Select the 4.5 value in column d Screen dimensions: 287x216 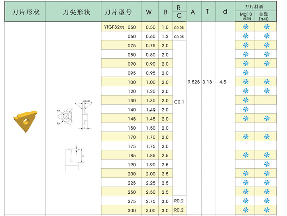pyautogui.click(x=223, y=82)
